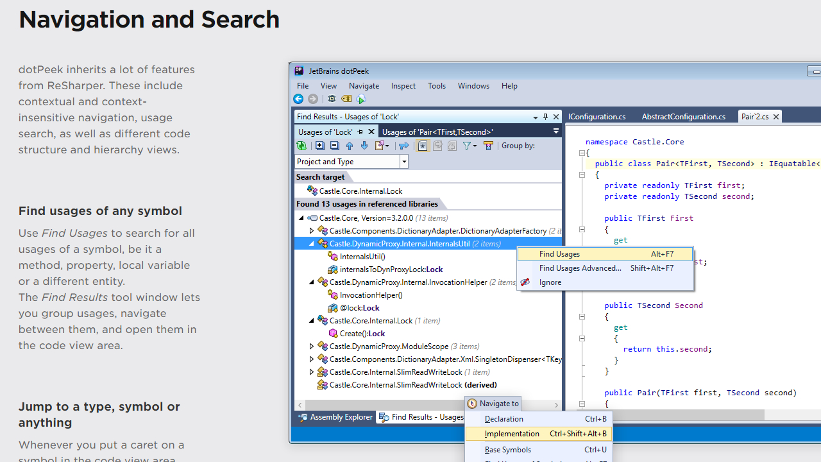Toggle pin on Usages of 'Lock' tab
821x462 pixels.
[360, 132]
